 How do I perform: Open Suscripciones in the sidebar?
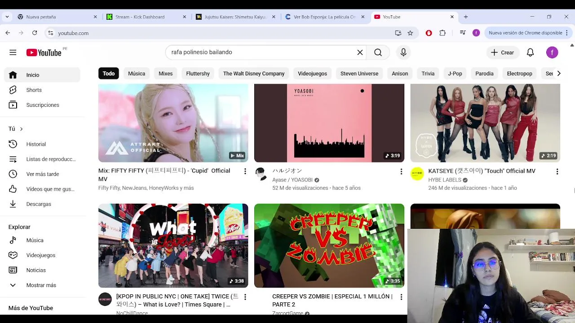(42, 105)
